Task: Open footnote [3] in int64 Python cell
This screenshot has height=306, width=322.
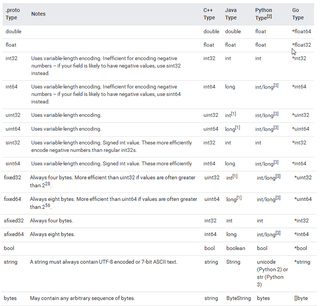Action: 276,85
